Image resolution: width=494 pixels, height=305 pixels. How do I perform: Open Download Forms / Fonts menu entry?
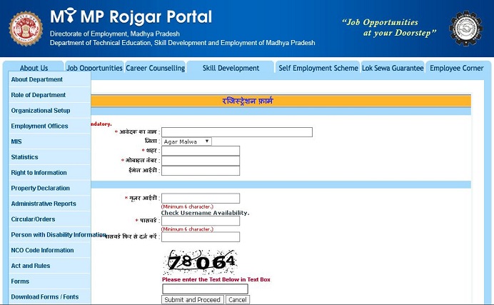[x=45, y=297]
